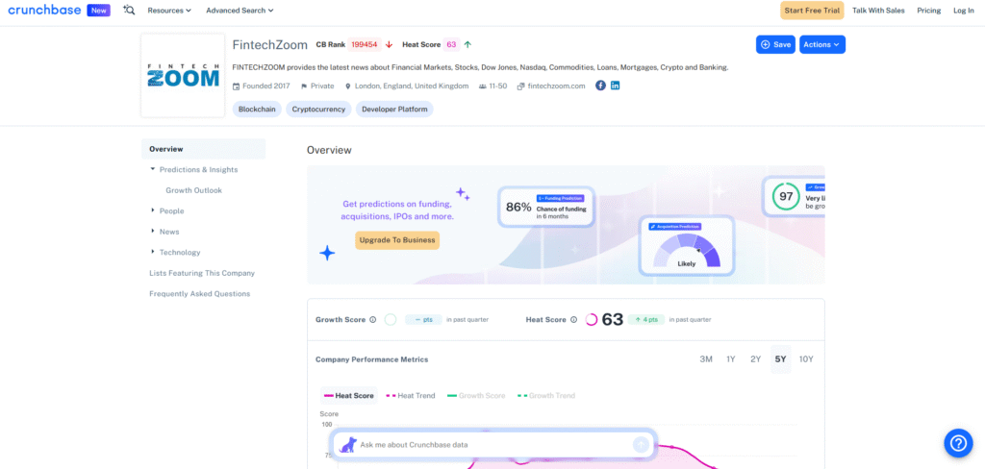Open the Resources dropdown menu
Screen dimensions: 985x469
pyautogui.click(x=169, y=11)
